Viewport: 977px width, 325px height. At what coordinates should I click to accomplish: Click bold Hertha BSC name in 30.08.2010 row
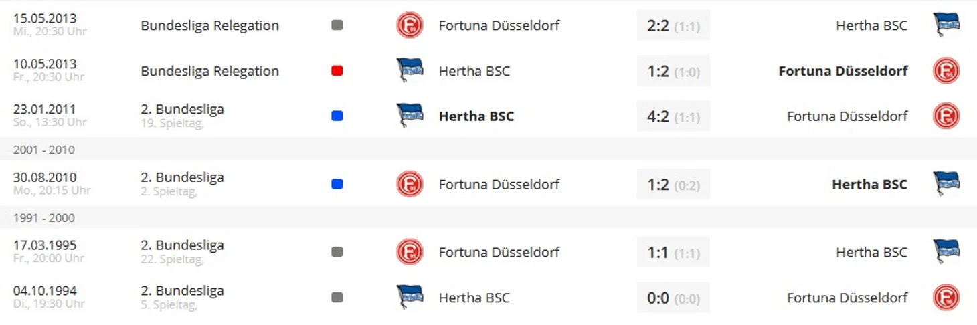point(869,184)
